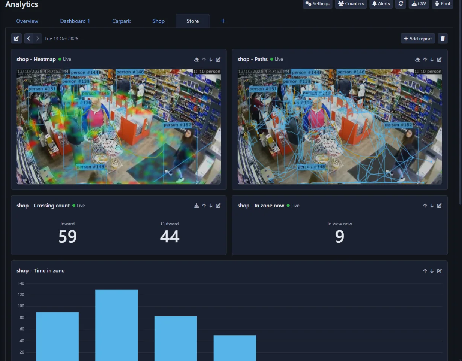Click the Outward count 44
Image resolution: width=462 pixels, height=361 pixels.
[169, 236]
